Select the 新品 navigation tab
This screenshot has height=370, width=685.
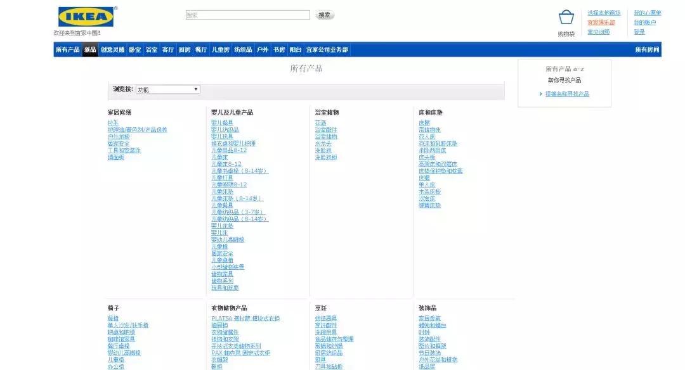91,49
